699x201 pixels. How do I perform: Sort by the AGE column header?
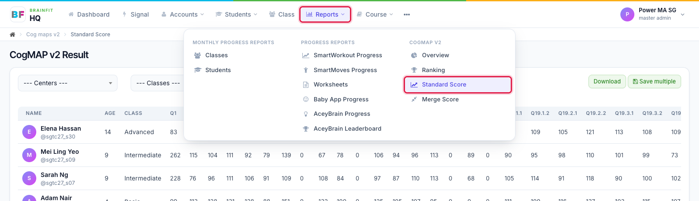pyautogui.click(x=110, y=113)
